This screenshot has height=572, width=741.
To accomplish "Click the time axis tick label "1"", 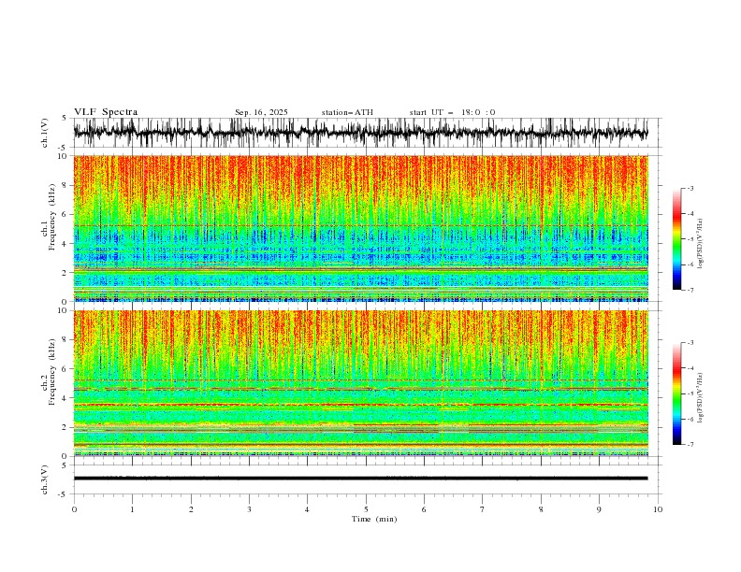I will pos(132,509).
